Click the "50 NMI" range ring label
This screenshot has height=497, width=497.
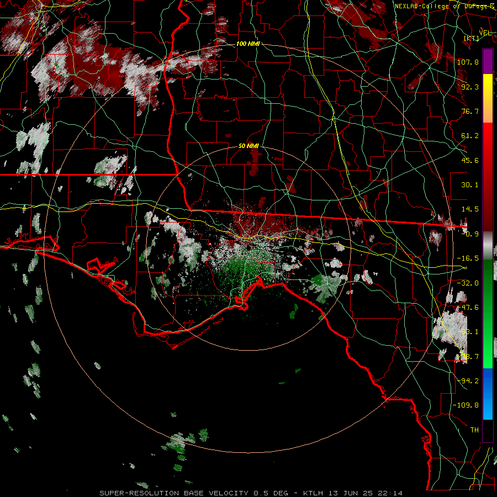point(248,146)
